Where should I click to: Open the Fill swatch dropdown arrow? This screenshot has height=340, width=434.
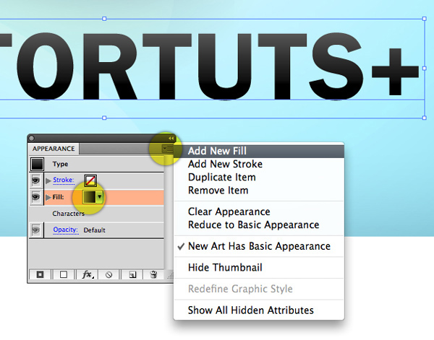(100, 197)
